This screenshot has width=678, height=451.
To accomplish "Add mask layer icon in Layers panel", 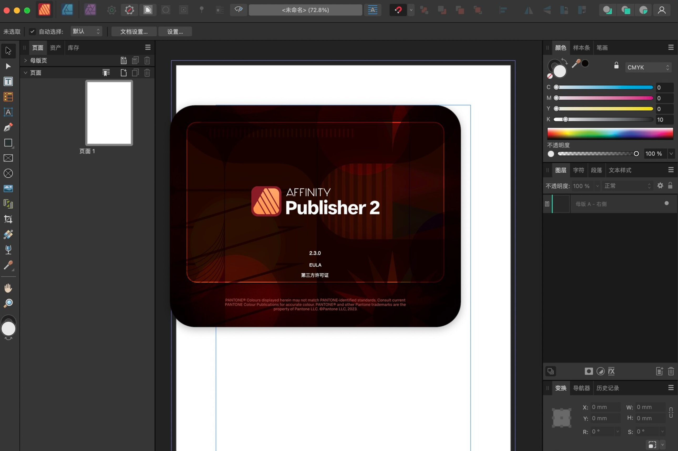I will coord(589,371).
